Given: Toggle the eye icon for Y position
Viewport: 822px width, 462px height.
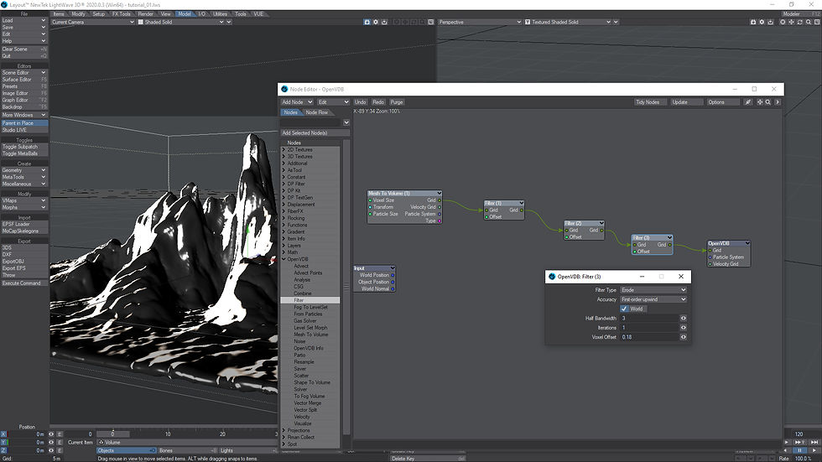Looking at the screenshot, I should [51, 442].
